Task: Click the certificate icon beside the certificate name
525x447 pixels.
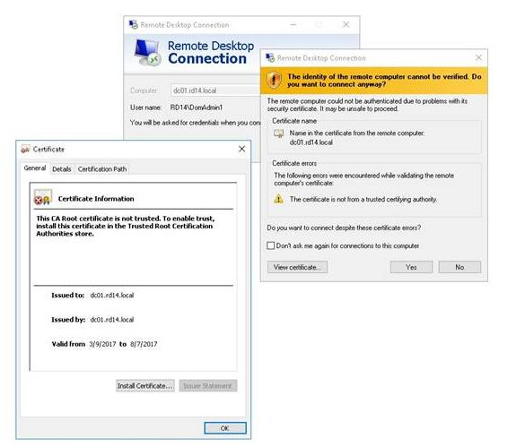Action: point(278,134)
